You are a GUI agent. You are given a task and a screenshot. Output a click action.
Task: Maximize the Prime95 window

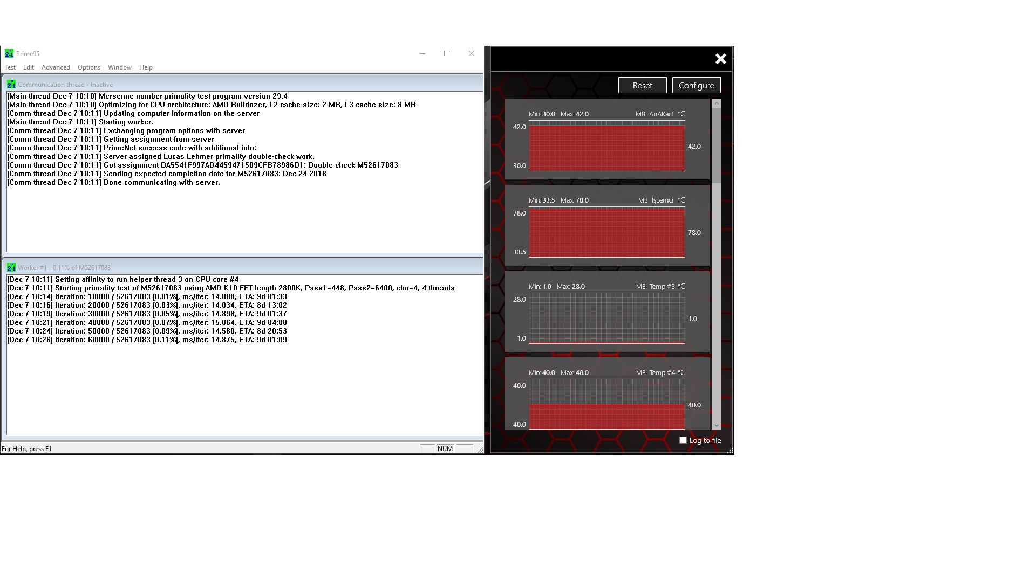(447, 53)
